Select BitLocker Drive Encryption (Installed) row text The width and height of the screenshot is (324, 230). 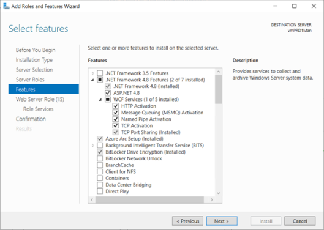coord(146,152)
